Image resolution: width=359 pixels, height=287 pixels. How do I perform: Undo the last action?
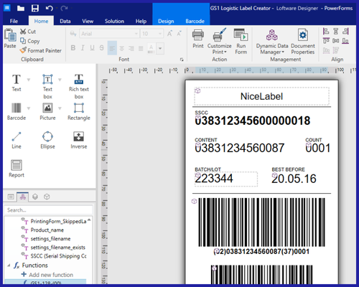coord(49,9)
